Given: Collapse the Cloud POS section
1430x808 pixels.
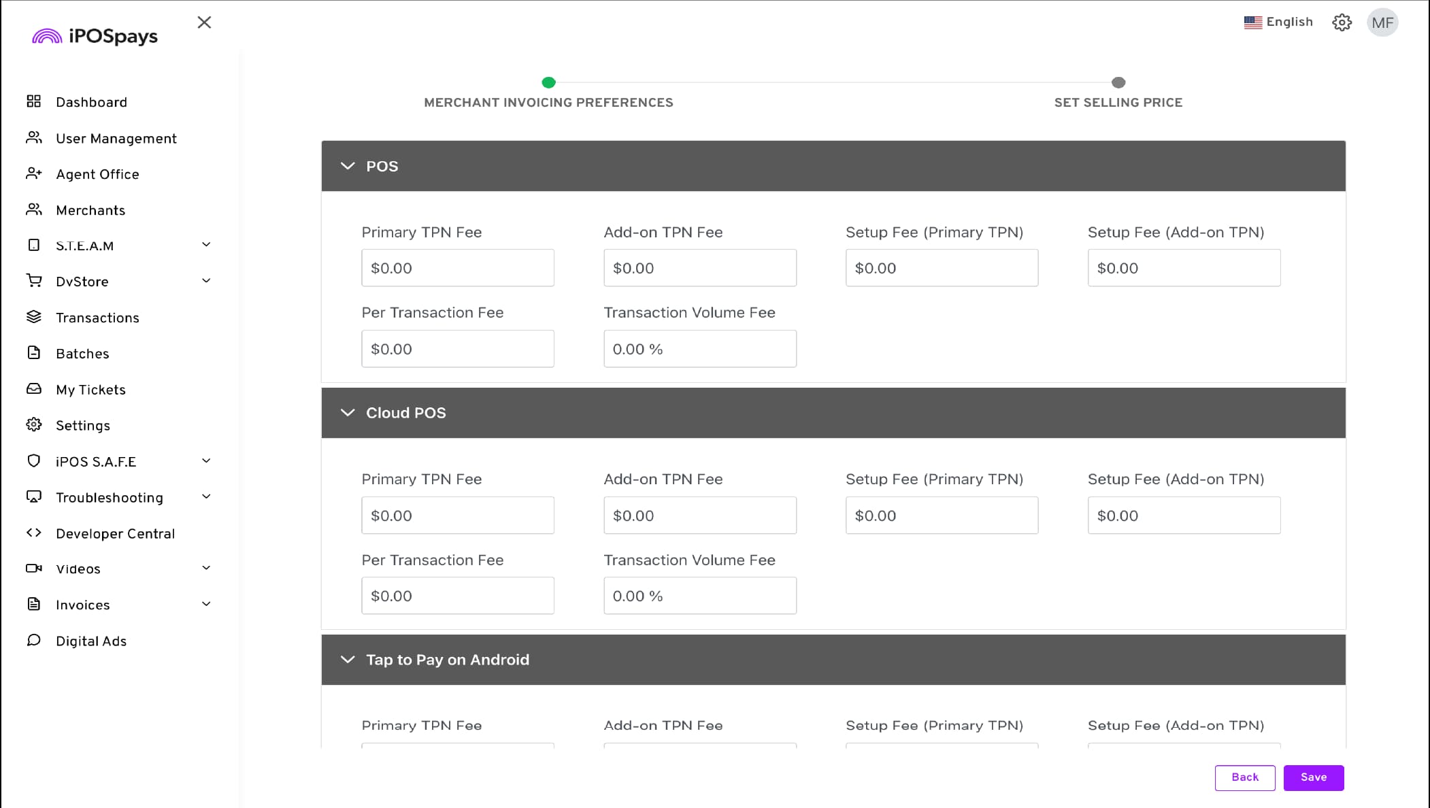Looking at the screenshot, I should (x=348, y=413).
